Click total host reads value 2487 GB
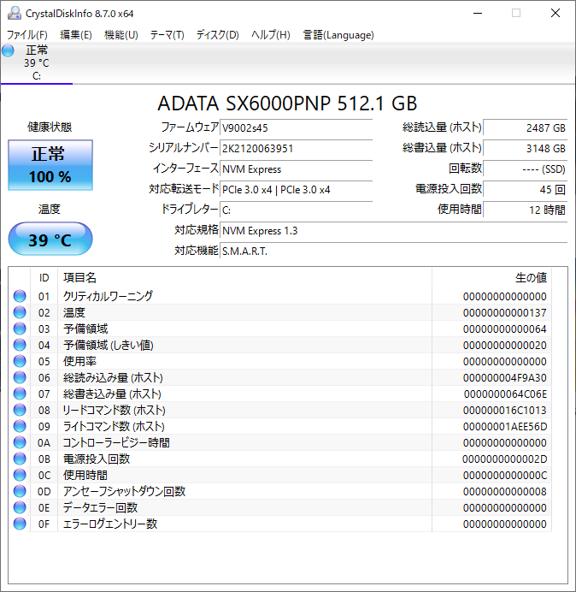Viewport: 576px width, 592px height. [x=526, y=127]
